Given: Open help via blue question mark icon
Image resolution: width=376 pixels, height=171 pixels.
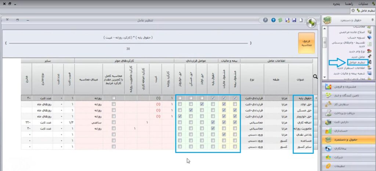Looking at the screenshot, I should point(273,20).
